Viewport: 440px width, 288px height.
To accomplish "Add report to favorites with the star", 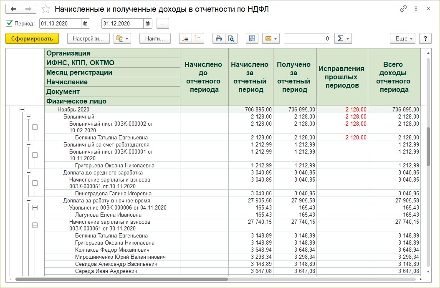I will click(46, 9).
